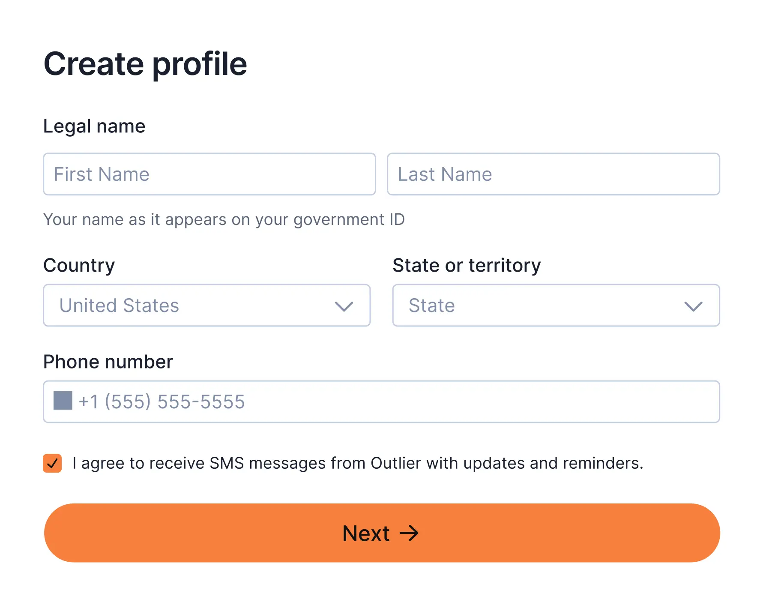
Task: Click the Legal name label
Action: (94, 127)
